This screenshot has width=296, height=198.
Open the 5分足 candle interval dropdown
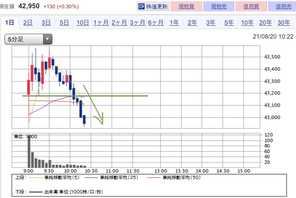click(28, 39)
